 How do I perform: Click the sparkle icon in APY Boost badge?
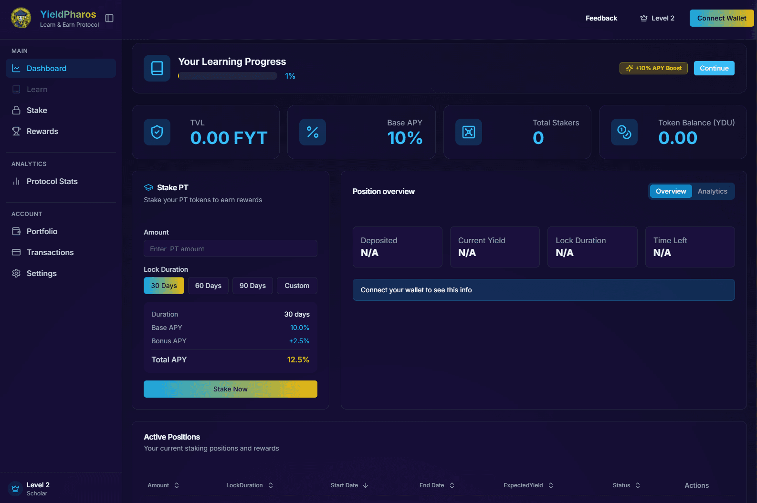click(x=630, y=68)
